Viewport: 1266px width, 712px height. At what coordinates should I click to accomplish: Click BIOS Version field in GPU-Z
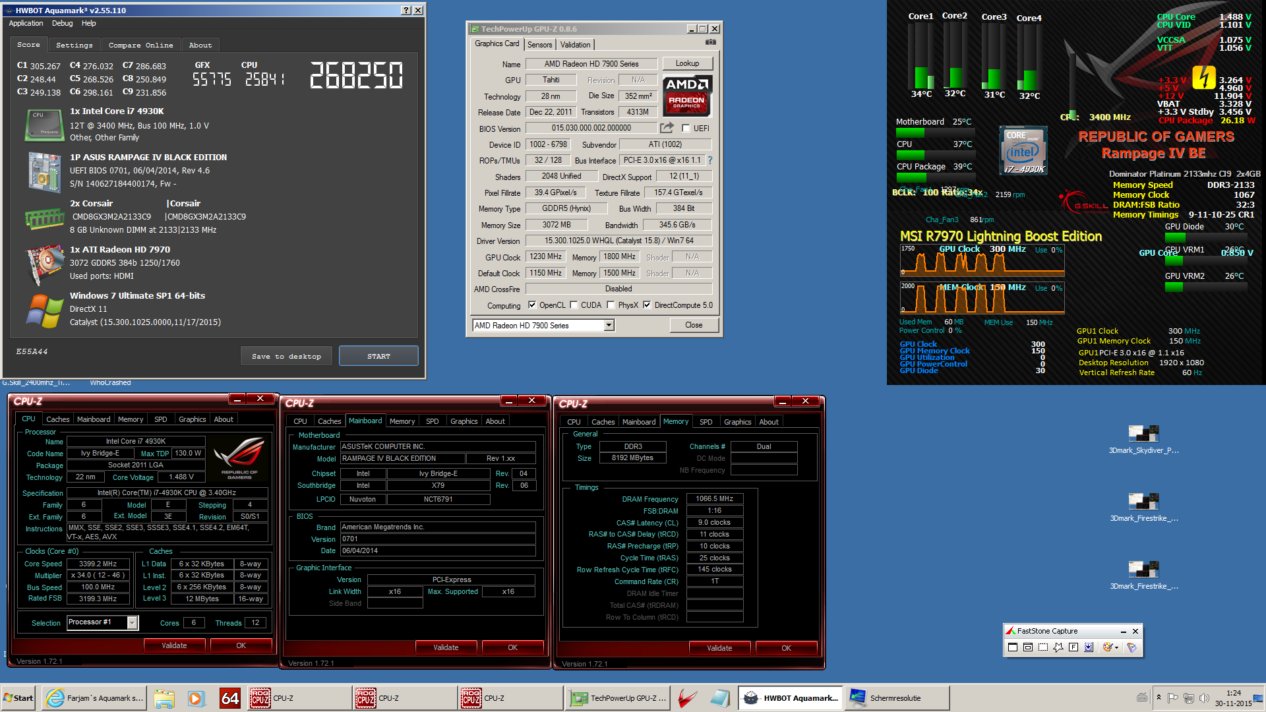591,128
